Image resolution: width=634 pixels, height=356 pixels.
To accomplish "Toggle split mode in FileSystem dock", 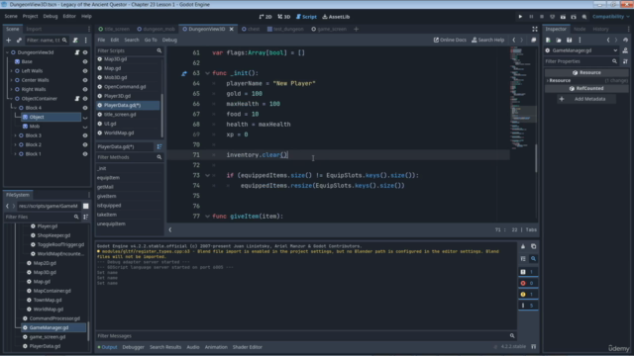I will (x=86, y=206).
